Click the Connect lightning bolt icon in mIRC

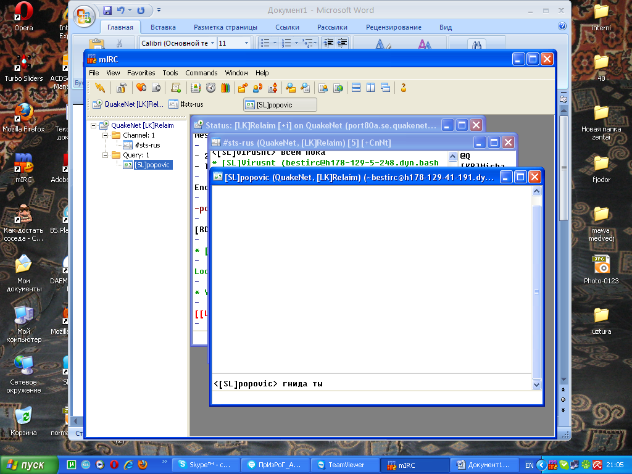99,88
